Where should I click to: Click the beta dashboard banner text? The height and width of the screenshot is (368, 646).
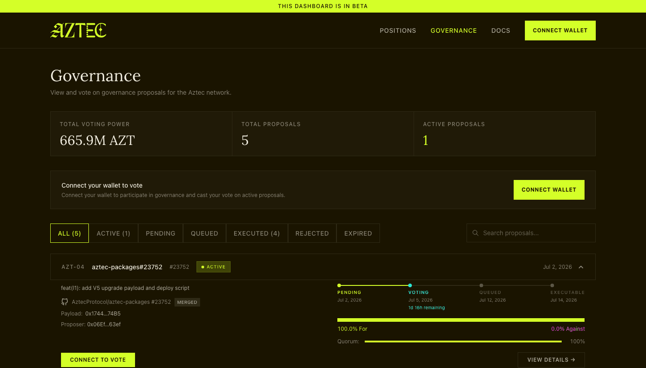click(x=323, y=6)
